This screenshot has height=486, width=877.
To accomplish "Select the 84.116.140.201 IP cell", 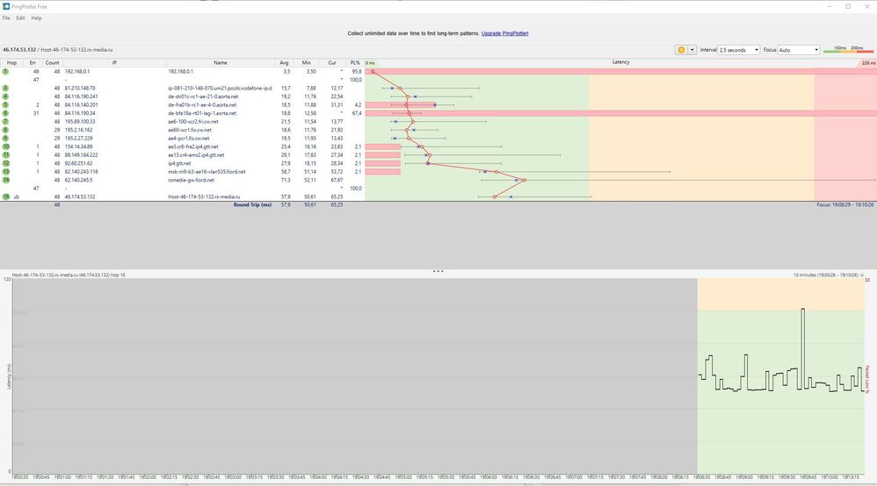I will click(81, 105).
